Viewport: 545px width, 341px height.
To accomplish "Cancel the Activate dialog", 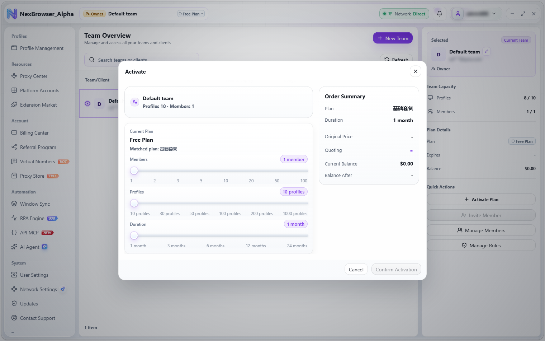I will (x=356, y=269).
